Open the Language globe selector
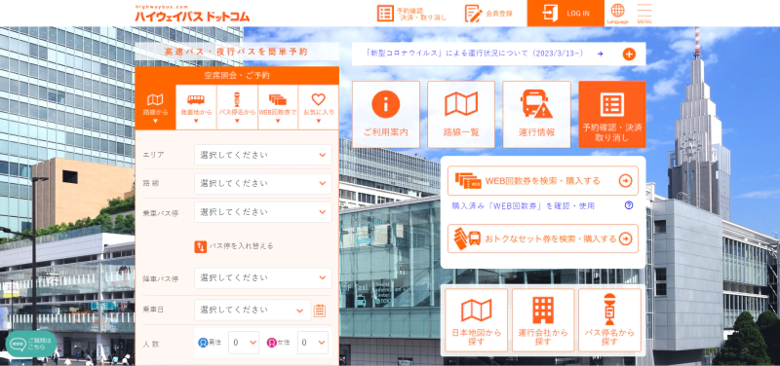 coord(617,14)
